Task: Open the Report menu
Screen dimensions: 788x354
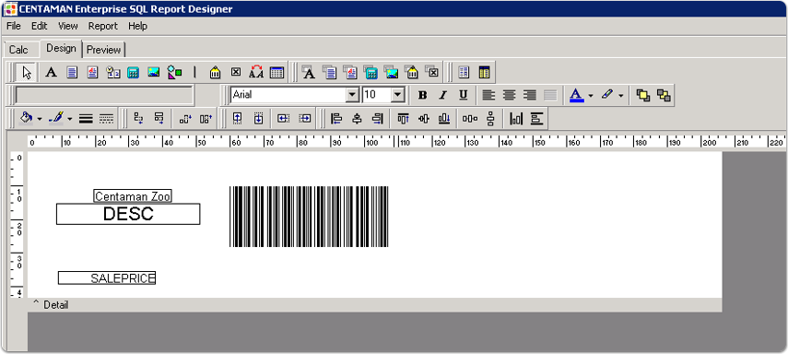Action: coord(102,26)
